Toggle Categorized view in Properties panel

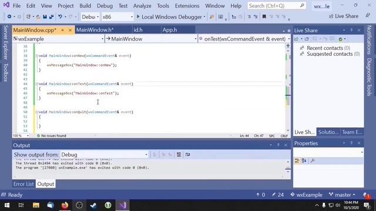tap(297, 161)
